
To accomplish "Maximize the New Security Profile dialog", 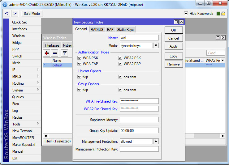I will coord(176,22).
